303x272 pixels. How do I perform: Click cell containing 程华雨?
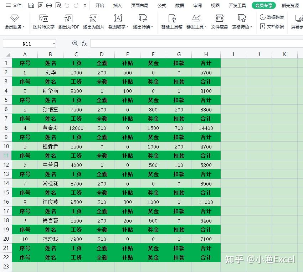50,91
